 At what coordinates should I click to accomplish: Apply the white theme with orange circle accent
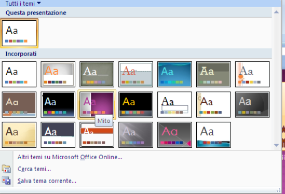[x=252, y=74]
